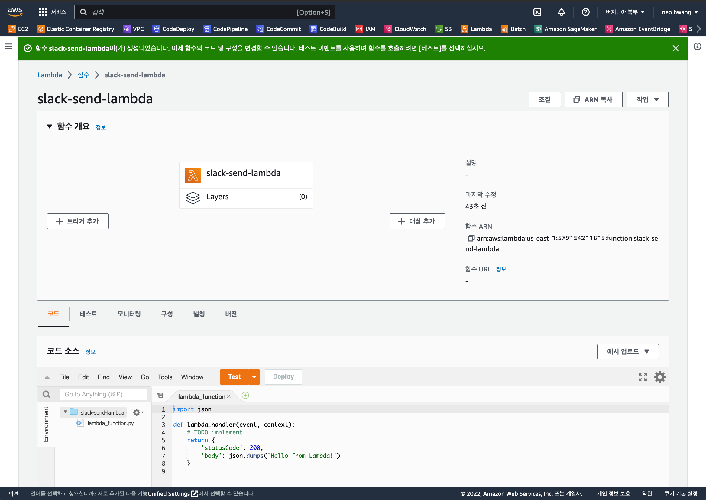Add new editor tab with plus icon

click(245, 395)
